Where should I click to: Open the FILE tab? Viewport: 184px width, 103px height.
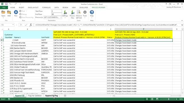point(4,7)
